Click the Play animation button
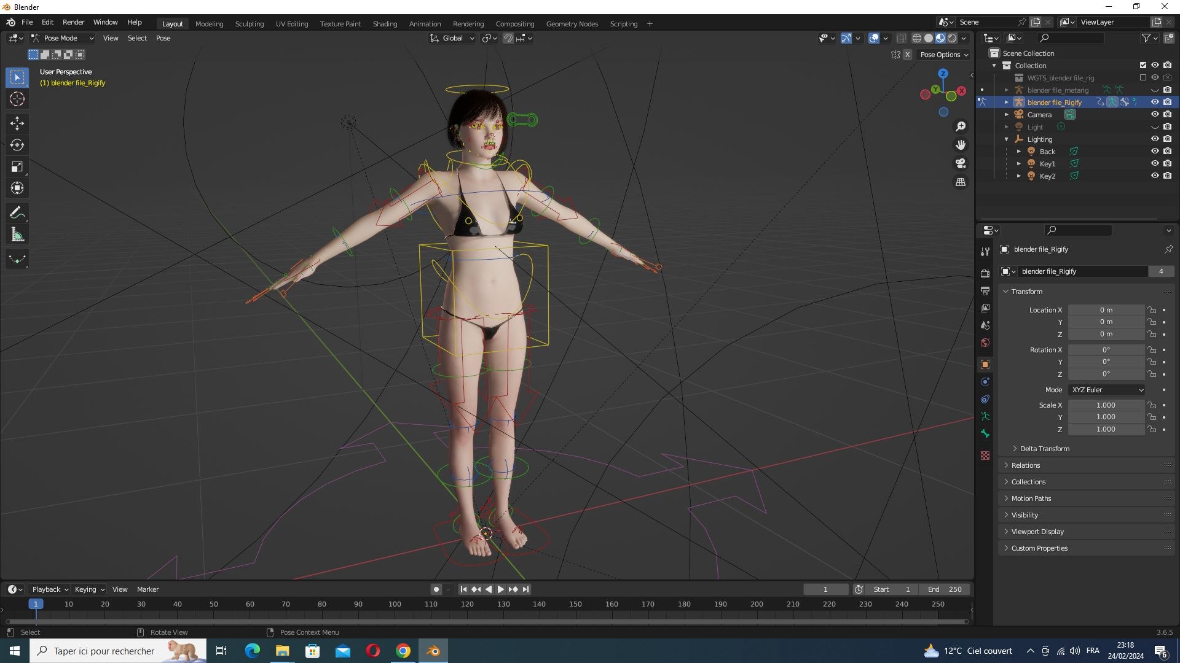This screenshot has height=663, width=1180. click(501, 589)
